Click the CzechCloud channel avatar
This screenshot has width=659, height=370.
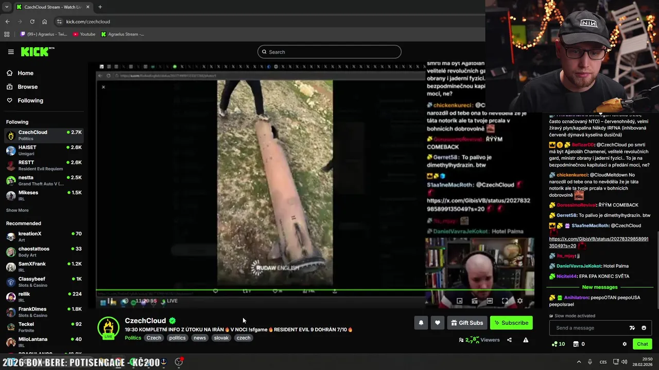click(109, 328)
